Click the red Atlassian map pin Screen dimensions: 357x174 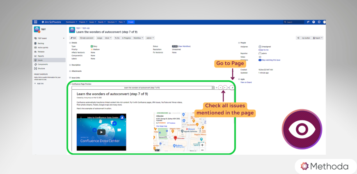pyautogui.click(x=175, y=138)
